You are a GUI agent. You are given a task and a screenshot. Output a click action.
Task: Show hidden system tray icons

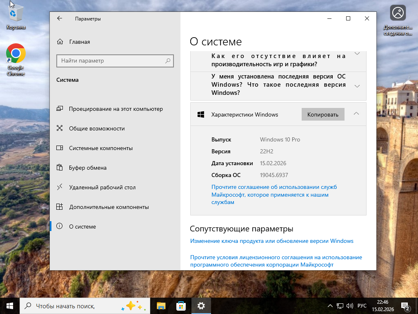pyautogui.click(x=330, y=306)
